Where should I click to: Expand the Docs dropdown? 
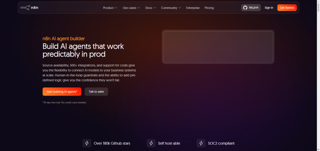pos(151,8)
